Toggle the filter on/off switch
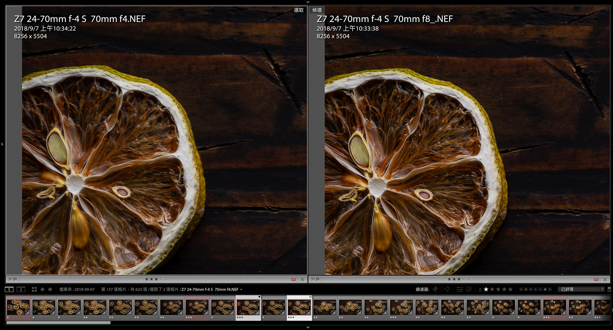 (x=609, y=289)
